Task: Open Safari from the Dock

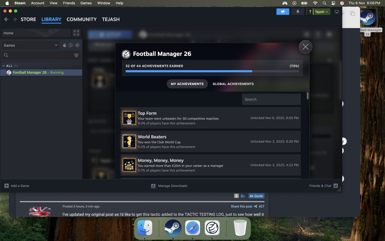Action: 192,228
